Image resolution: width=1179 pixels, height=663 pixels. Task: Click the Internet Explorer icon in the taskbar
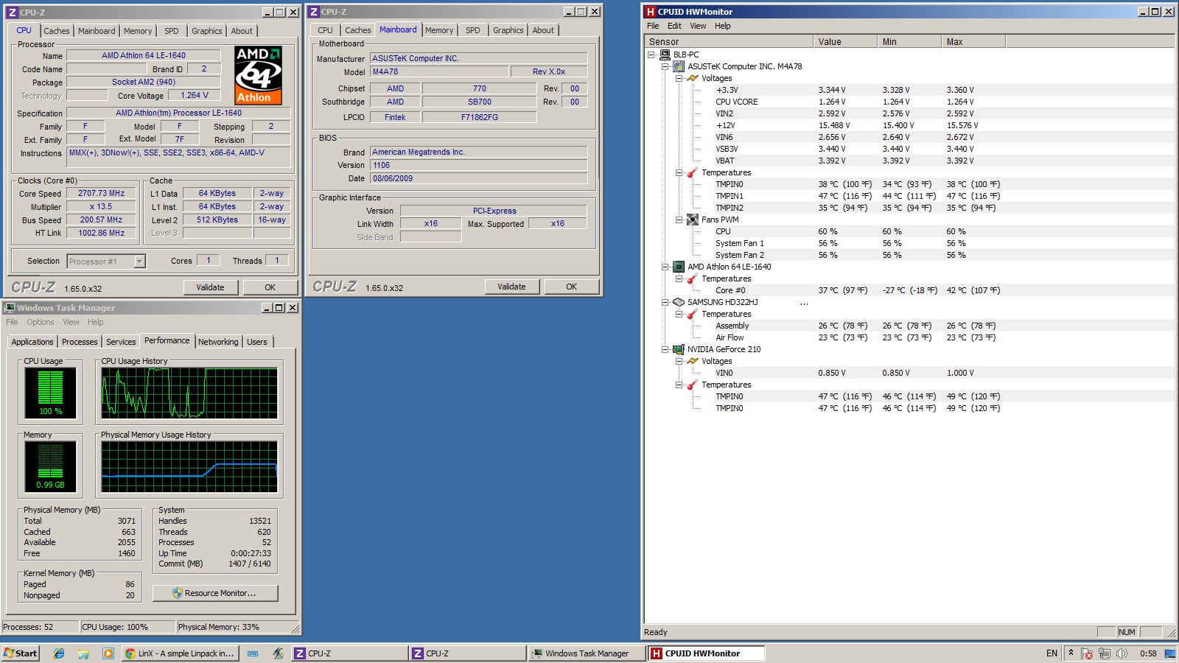pyautogui.click(x=59, y=653)
